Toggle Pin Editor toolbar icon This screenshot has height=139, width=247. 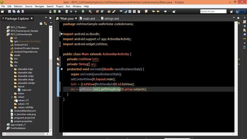pos(174,12)
